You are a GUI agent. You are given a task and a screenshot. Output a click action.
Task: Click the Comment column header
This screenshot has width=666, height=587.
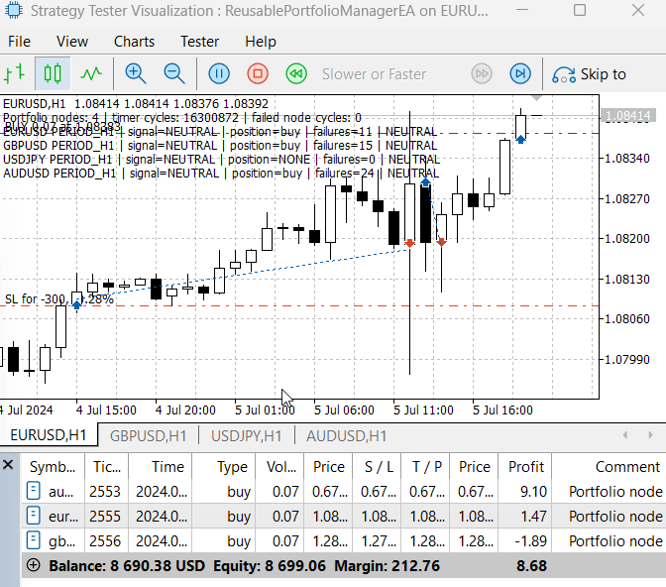coord(610,467)
